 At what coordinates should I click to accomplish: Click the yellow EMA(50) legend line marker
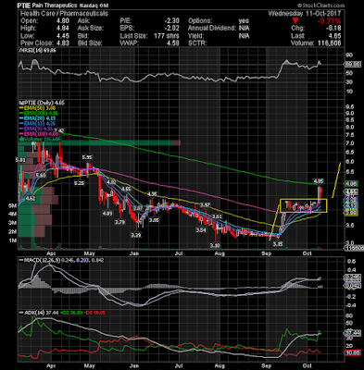21,108
